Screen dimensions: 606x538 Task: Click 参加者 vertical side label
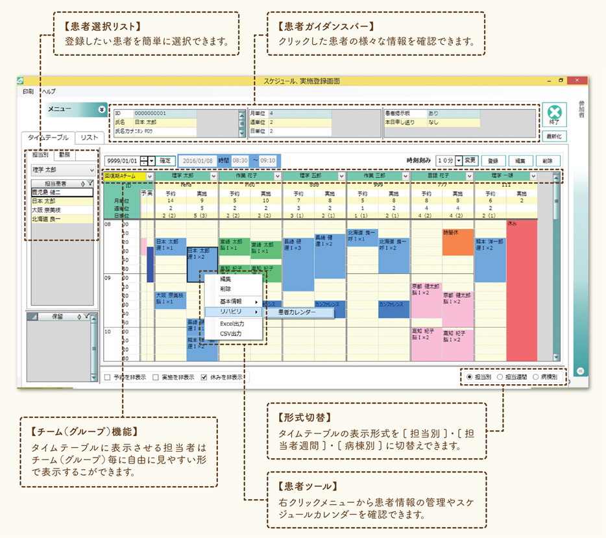581,109
